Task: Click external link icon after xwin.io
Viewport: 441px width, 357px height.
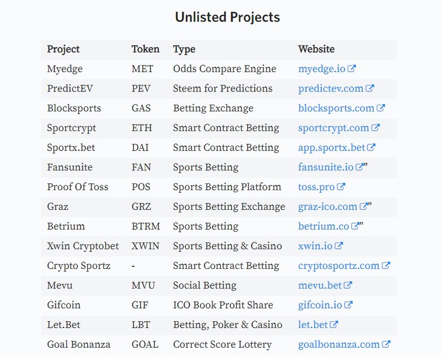Action: click(x=338, y=246)
